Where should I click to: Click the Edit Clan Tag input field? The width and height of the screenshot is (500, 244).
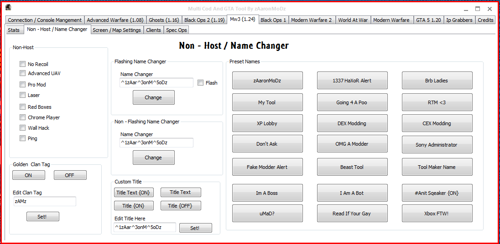tap(45, 201)
